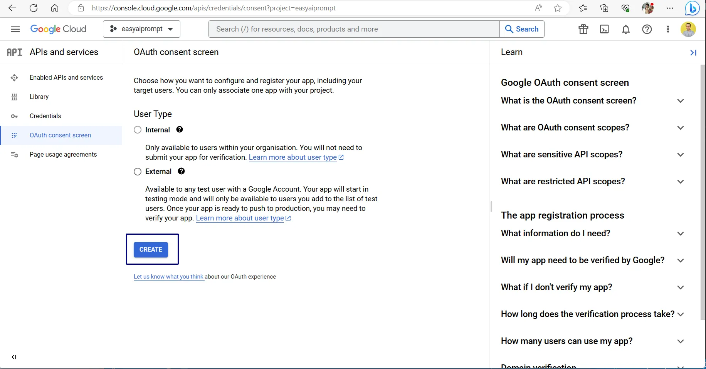
Task: Open Learn more about user type under External
Action: click(x=243, y=218)
